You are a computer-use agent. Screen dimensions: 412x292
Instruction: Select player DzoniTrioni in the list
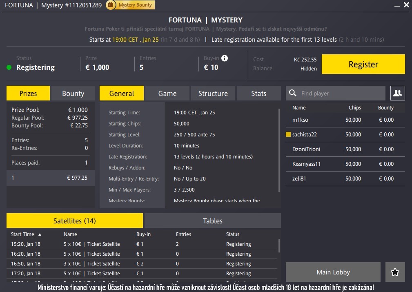coord(345,149)
